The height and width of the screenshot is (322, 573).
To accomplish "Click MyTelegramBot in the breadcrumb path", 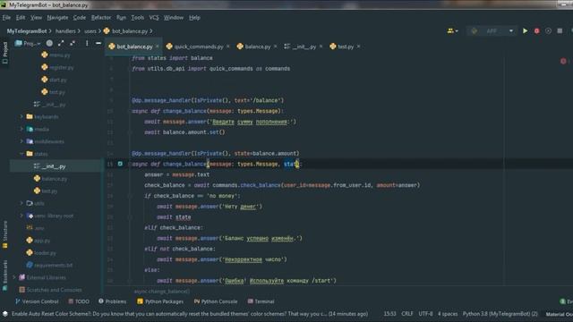I will click(27, 31).
